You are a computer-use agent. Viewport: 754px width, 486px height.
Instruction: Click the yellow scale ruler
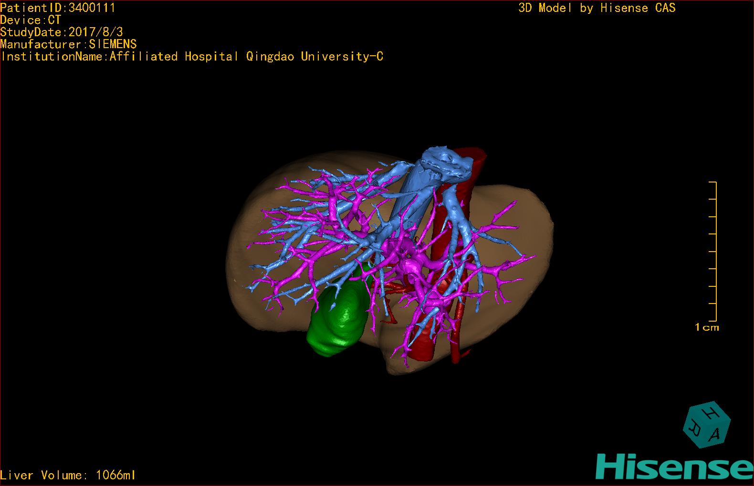tap(713, 251)
